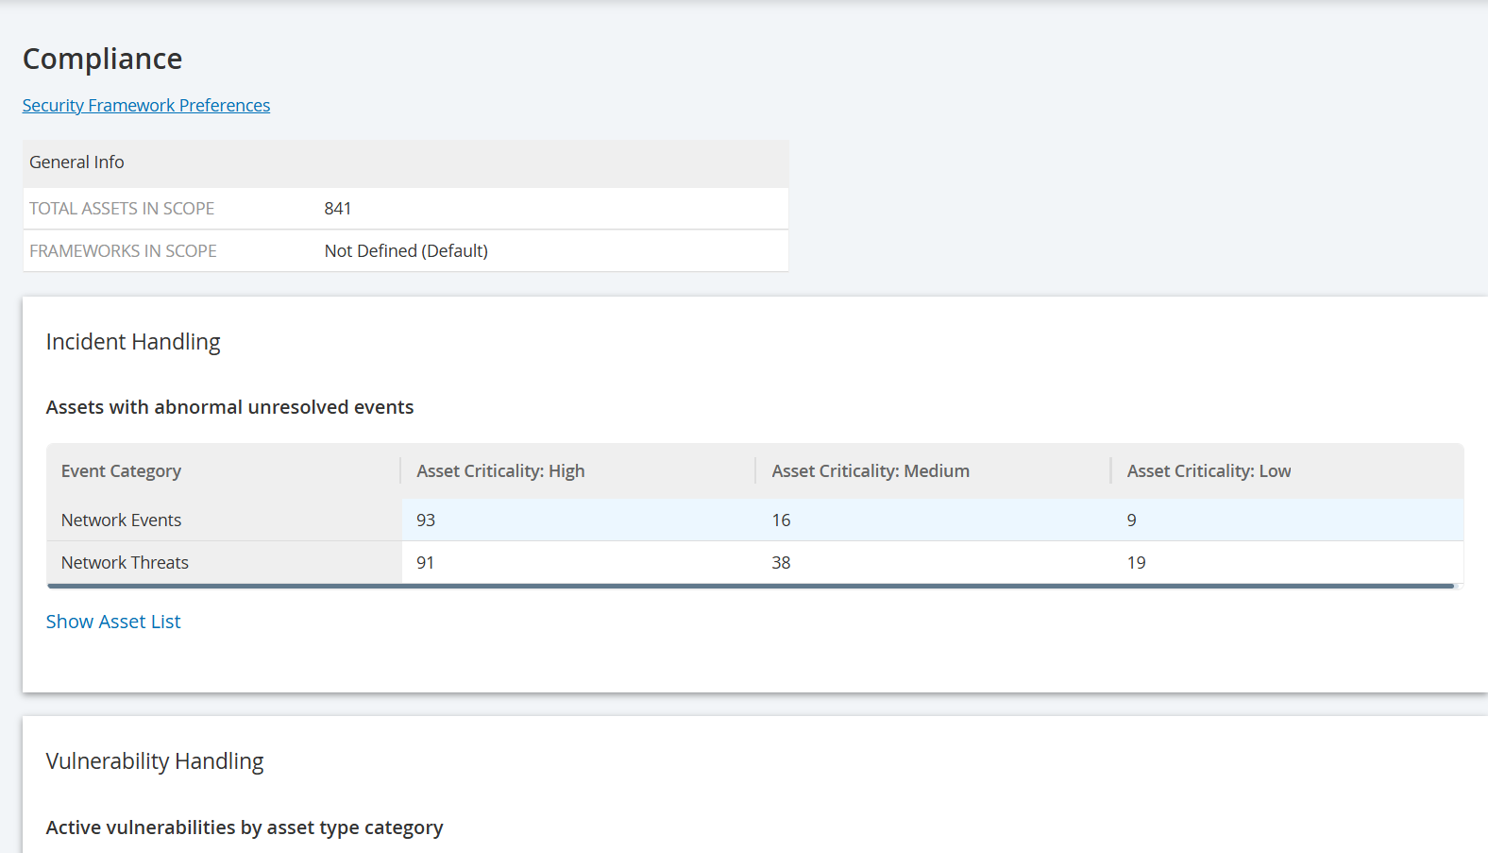Click the horizontal scrollbar under the events table
The width and height of the screenshot is (1488, 853).
click(751, 587)
